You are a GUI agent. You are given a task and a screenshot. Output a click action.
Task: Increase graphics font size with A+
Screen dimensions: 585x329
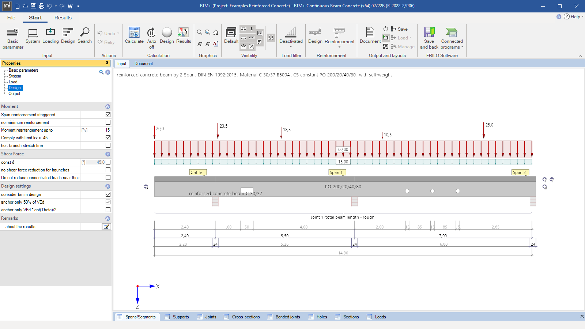[200, 44]
